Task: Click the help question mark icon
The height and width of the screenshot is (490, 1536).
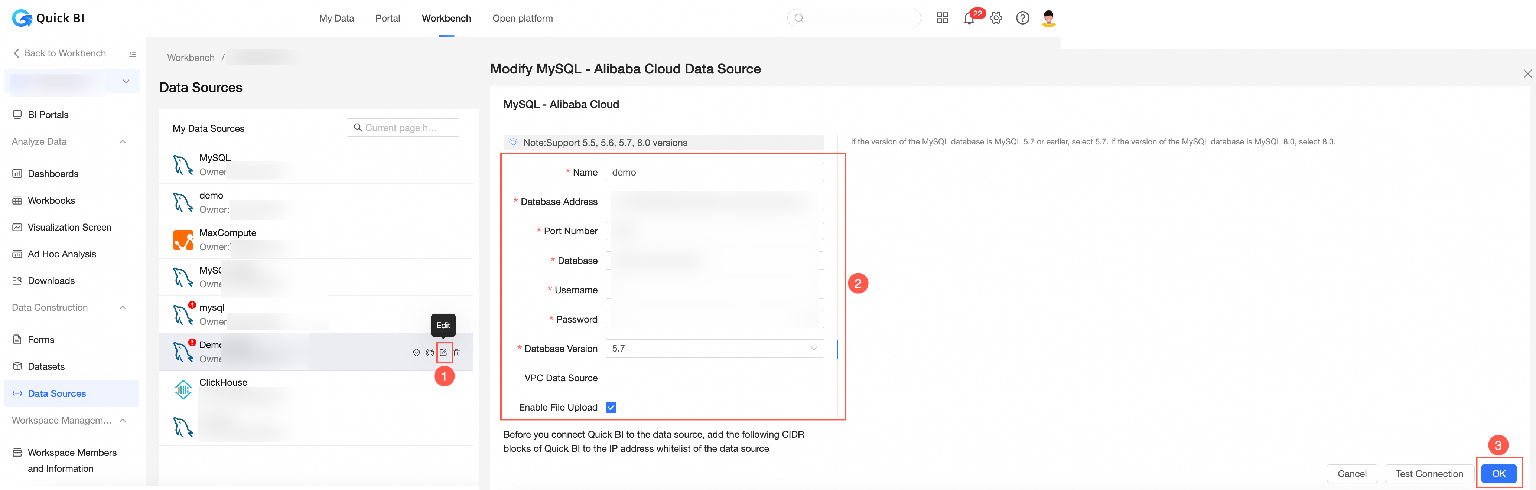Action: pos(1023,19)
